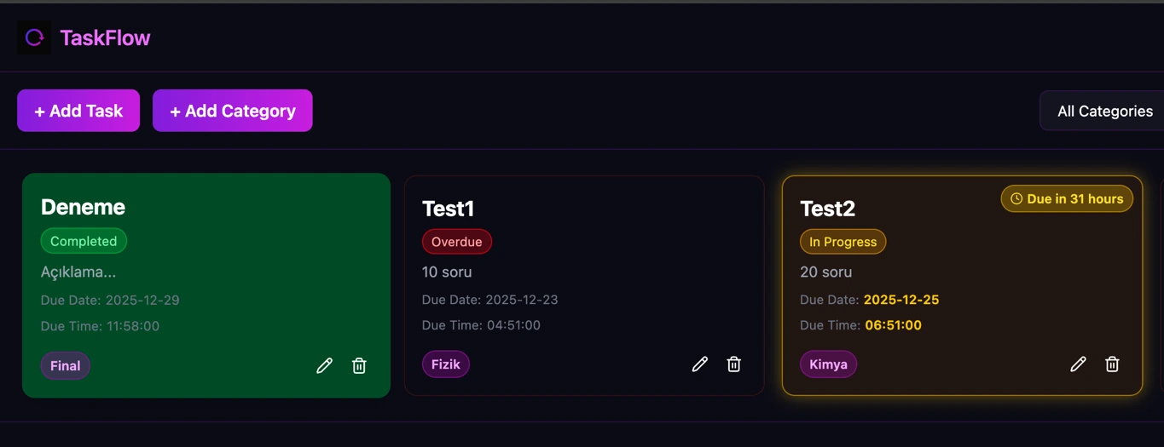
Task: Delete the Test1 task with the trash icon
Action: (733, 364)
